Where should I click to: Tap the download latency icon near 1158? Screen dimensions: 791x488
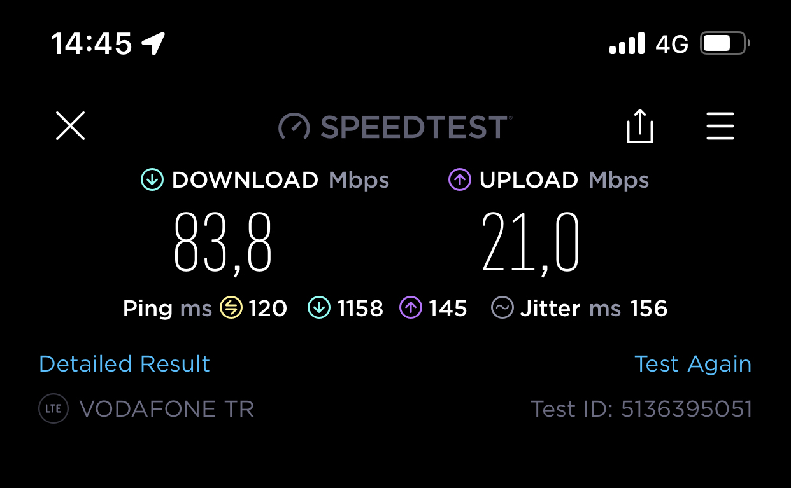[x=319, y=309]
